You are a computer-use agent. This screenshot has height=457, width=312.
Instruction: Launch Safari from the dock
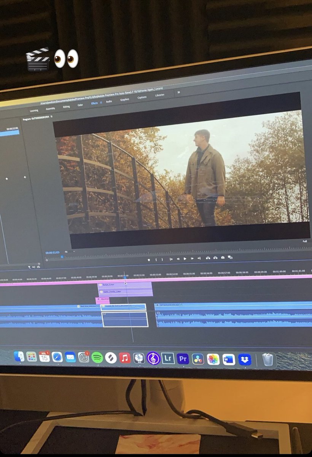point(57,357)
